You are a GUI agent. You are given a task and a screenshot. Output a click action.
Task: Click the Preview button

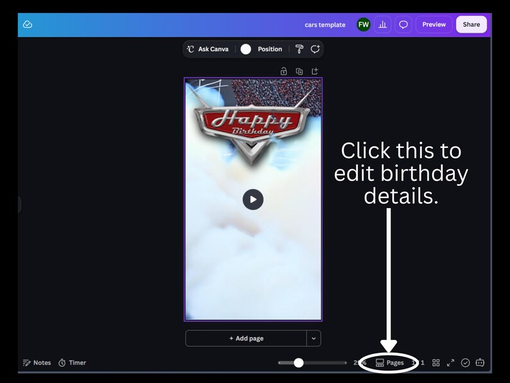tap(434, 24)
